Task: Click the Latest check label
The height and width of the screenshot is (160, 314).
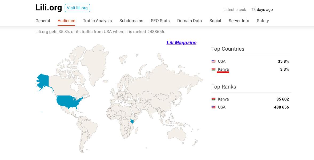Action: point(235,10)
